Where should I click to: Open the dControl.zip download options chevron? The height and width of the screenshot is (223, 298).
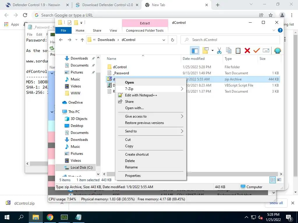tap(62, 203)
